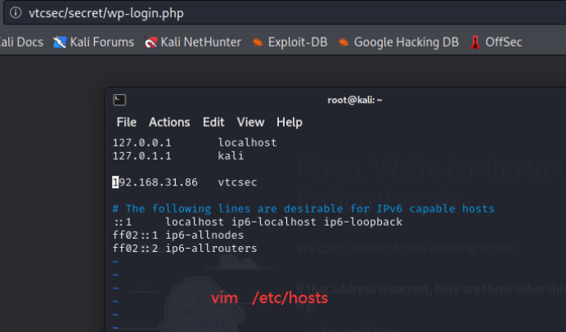566x332 pixels.
Task: Click the 'localhost' entry on the 127.0.0.1 line
Action: (247, 142)
